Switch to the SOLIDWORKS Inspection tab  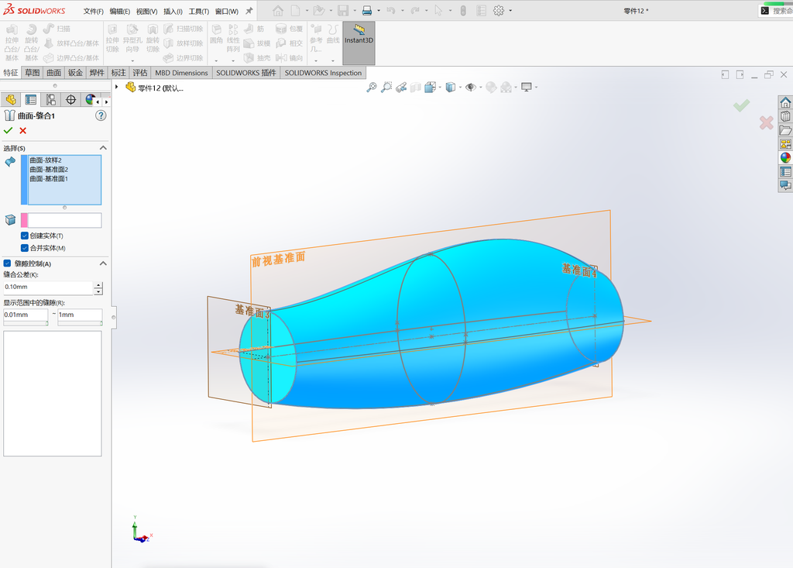[323, 73]
